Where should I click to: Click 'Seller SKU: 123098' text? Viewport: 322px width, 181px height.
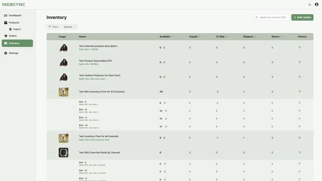click(x=89, y=49)
